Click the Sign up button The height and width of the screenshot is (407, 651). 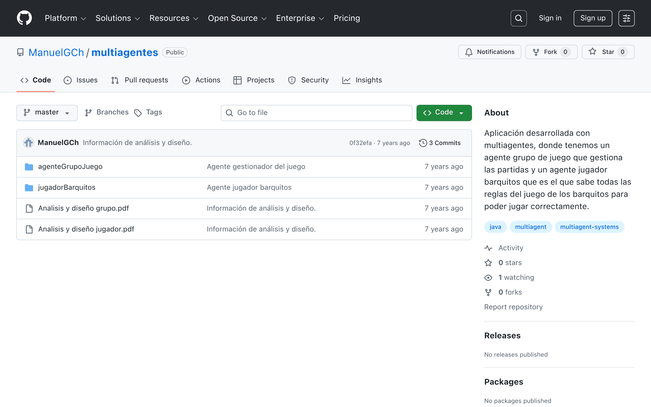[x=593, y=18]
